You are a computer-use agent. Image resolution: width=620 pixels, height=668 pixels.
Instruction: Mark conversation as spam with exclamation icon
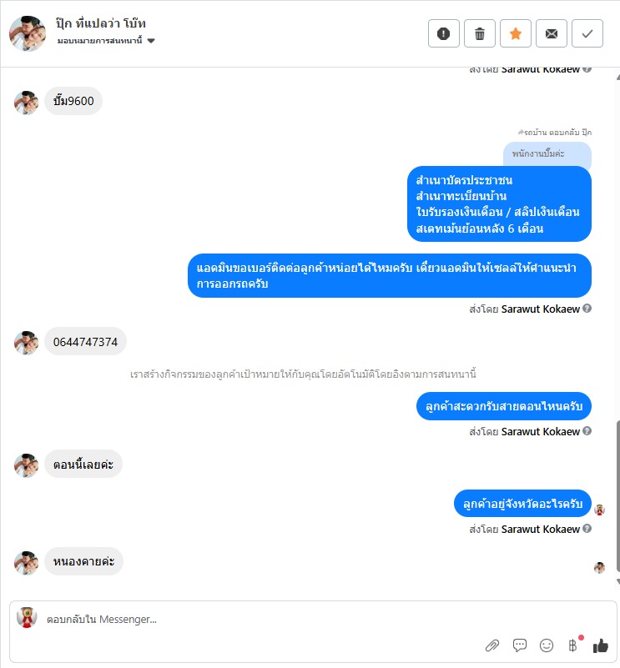tap(443, 33)
